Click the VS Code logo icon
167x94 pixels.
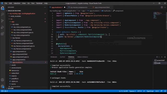(x=2, y=3)
